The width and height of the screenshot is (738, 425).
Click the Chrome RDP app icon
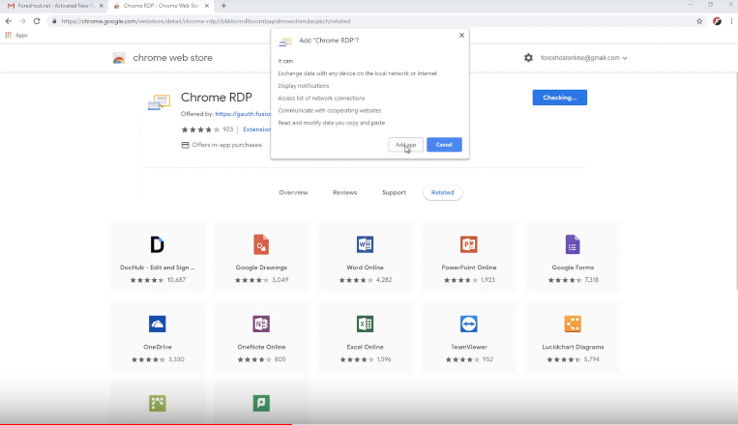pyautogui.click(x=159, y=102)
